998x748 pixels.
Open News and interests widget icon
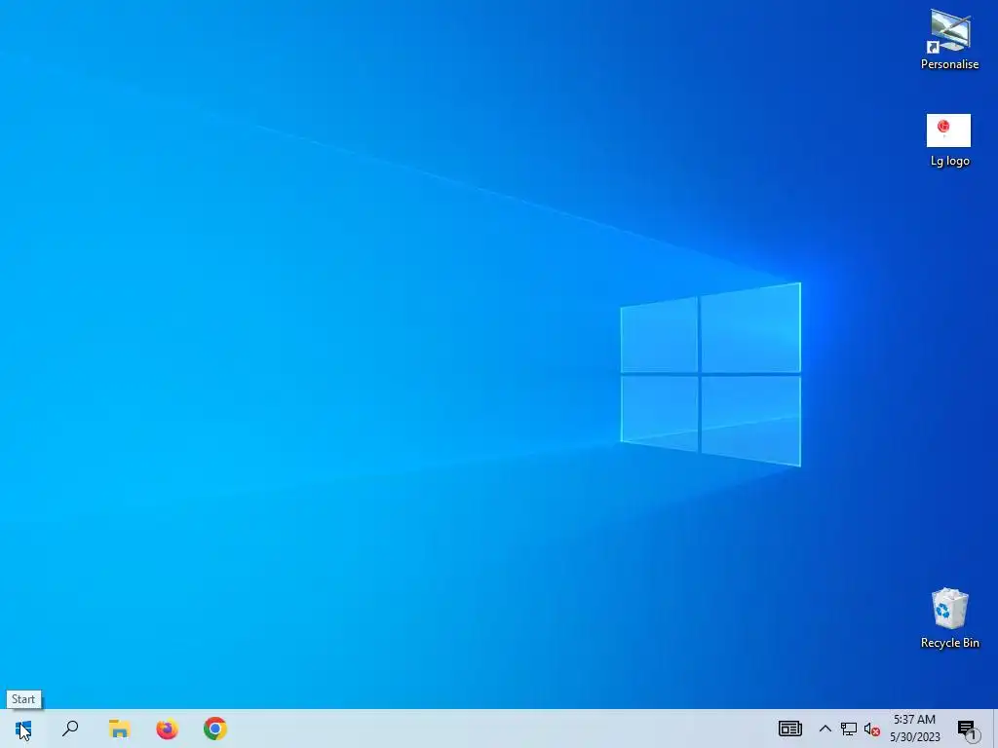789,729
